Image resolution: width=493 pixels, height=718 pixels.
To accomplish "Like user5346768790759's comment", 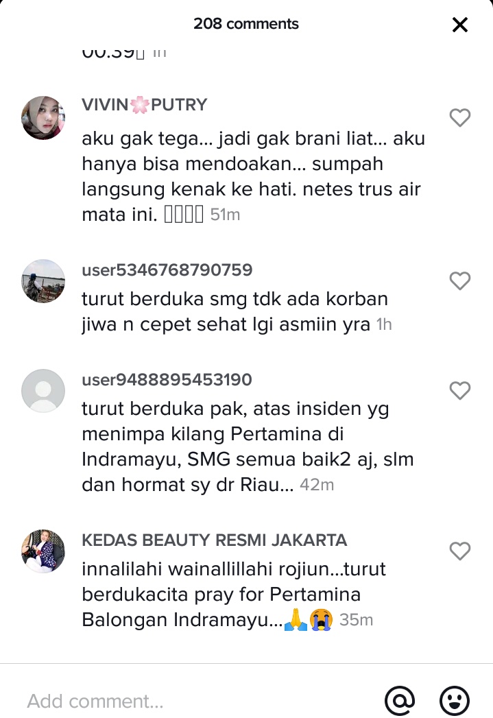I will 459,280.
